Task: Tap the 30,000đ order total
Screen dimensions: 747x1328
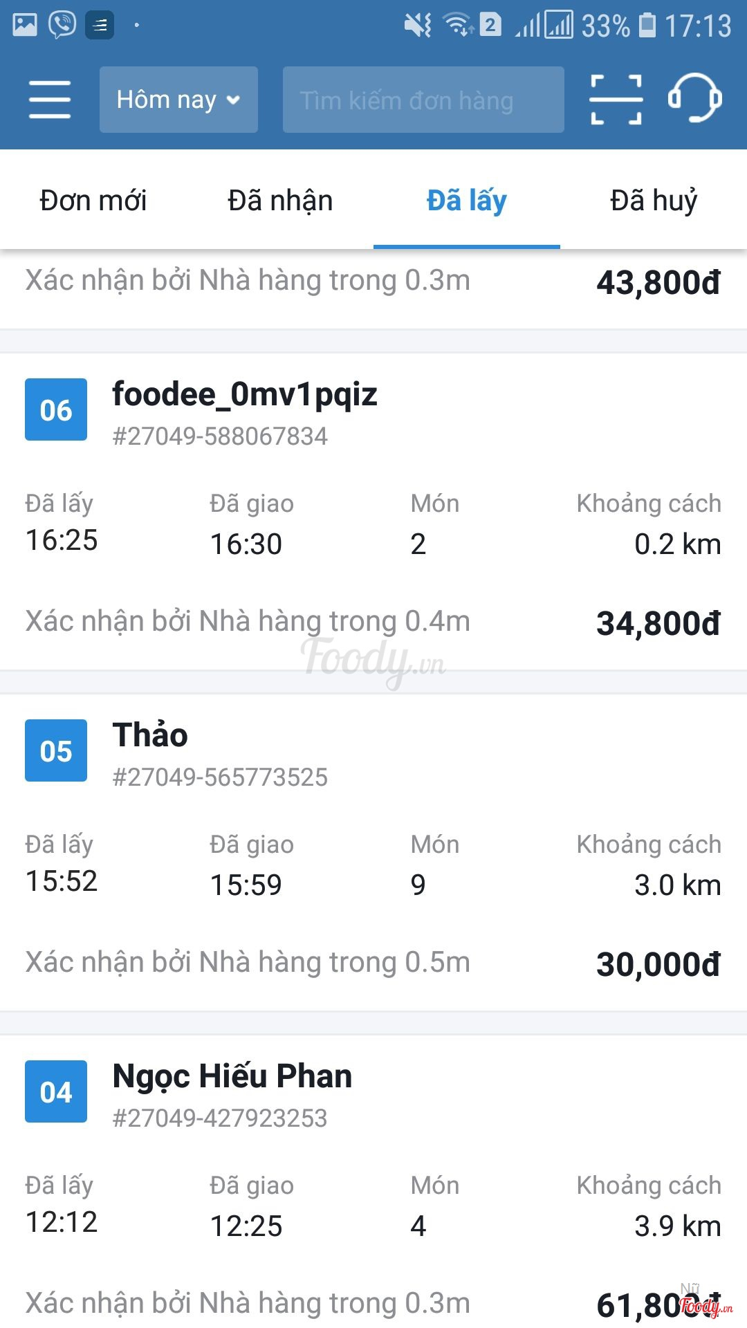Action: coord(658,964)
